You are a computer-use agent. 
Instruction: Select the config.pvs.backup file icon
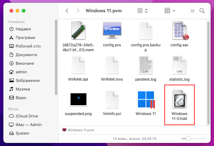pyautogui.click(x=146, y=31)
